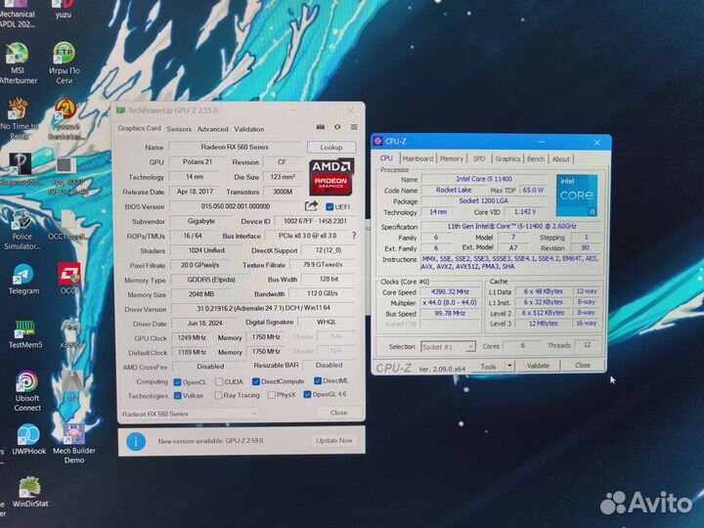The width and height of the screenshot is (704, 528).
Task: Click the Core Speed value 4390.32 MHz
Action: click(x=450, y=291)
